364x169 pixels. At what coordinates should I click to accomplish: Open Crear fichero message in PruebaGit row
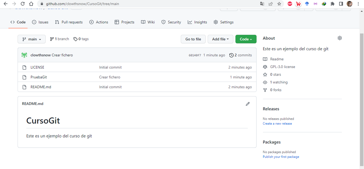[110, 77]
